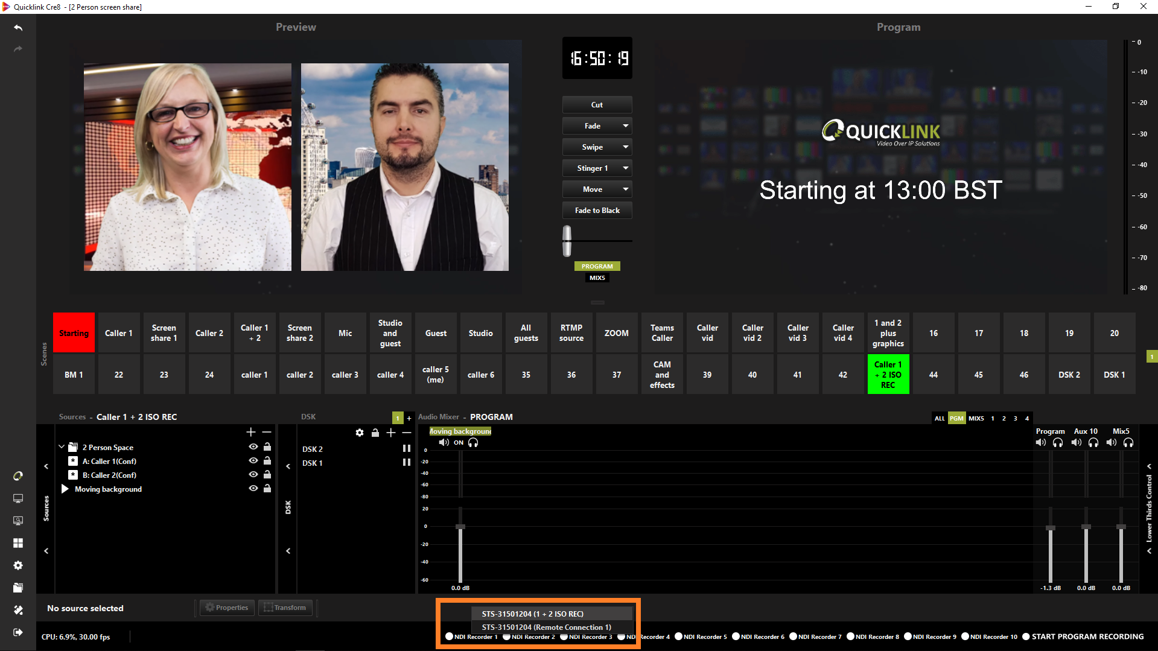Select audio mixer tab 3
The width and height of the screenshot is (1158, 651).
(x=1016, y=418)
